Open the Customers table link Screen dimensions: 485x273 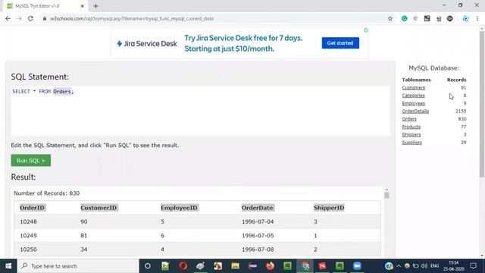413,88
